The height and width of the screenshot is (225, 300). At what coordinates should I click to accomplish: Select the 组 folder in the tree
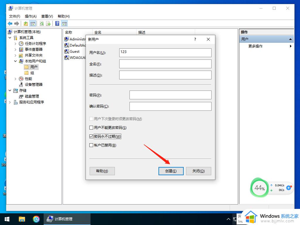pyautogui.click(x=29, y=73)
